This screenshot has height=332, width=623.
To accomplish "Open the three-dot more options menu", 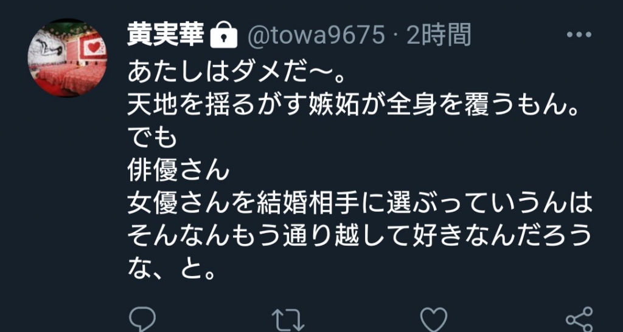I will [x=579, y=35].
